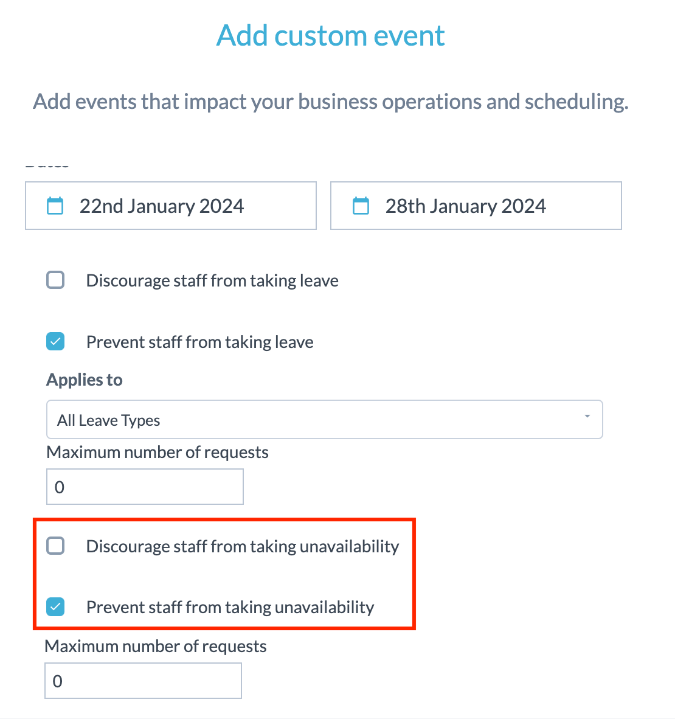Click the leave requests limit value of 0
Image resolution: width=675 pixels, height=719 pixels.
tap(58, 487)
